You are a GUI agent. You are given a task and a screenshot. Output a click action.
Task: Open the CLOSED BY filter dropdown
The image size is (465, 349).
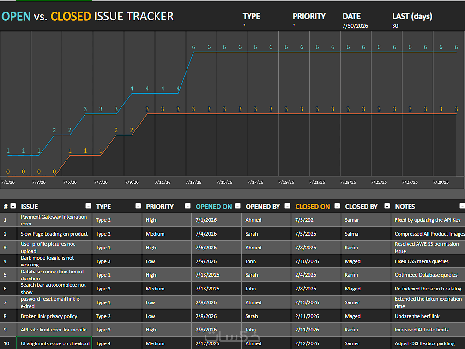pos(387,206)
